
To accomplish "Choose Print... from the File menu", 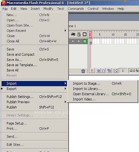I will click(34, 129).
